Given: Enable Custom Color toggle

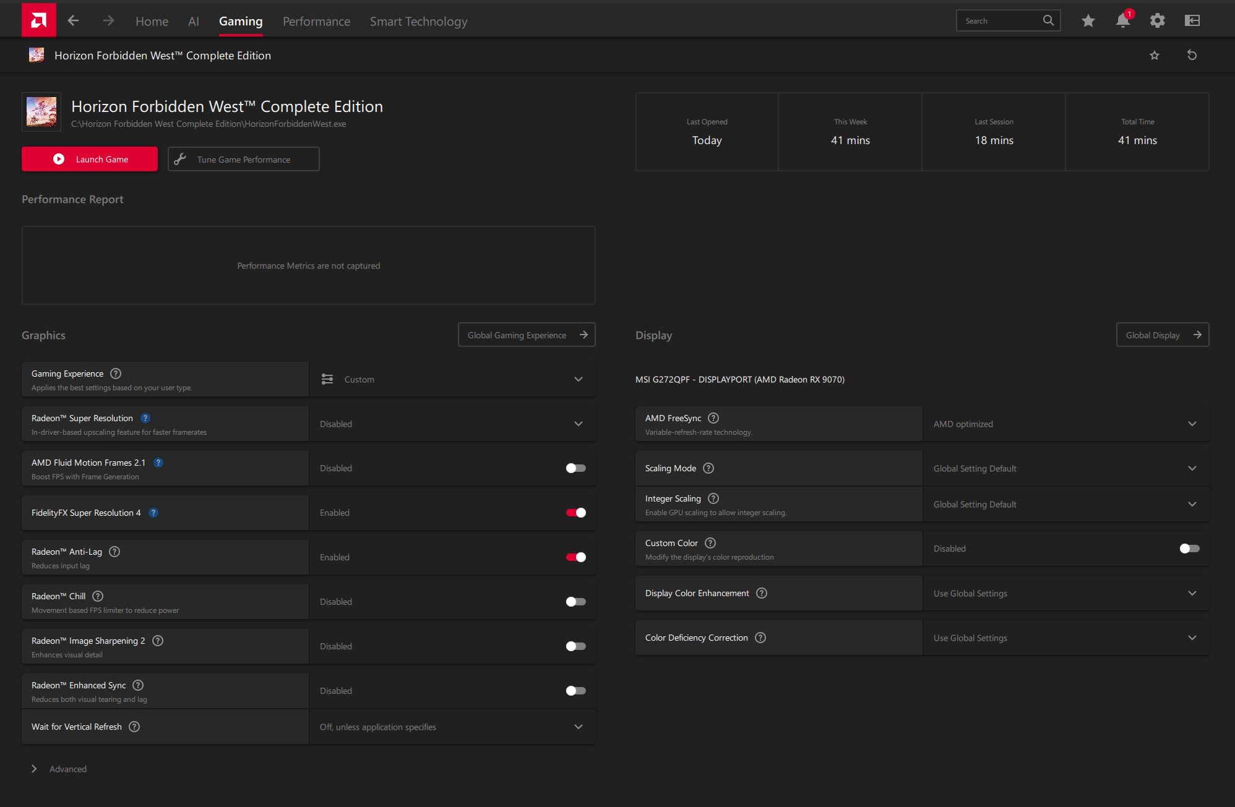Looking at the screenshot, I should pyautogui.click(x=1189, y=549).
